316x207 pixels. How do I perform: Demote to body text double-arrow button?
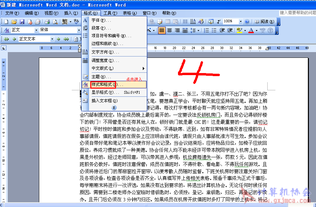[66, 39]
